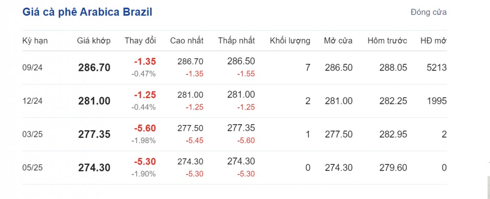Viewport: 490px width, 199px height.
Task: Click the previous day price 282.25
Action: 393,101
